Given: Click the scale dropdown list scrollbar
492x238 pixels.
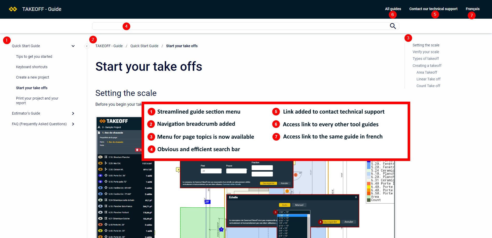Looking at the screenshot, I should [309, 226].
